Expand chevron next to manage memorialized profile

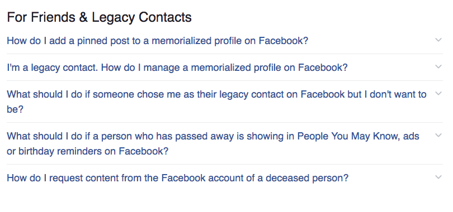coord(438,67)
